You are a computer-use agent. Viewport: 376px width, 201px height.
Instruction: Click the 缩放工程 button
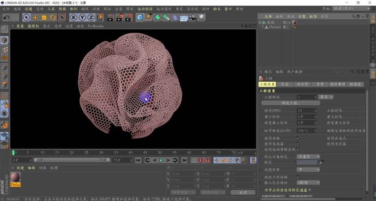point(291,103)
